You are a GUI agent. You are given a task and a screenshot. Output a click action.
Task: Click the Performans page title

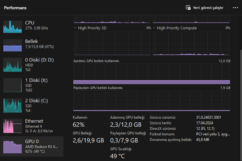pyautogui.click(x=15, y=8)
